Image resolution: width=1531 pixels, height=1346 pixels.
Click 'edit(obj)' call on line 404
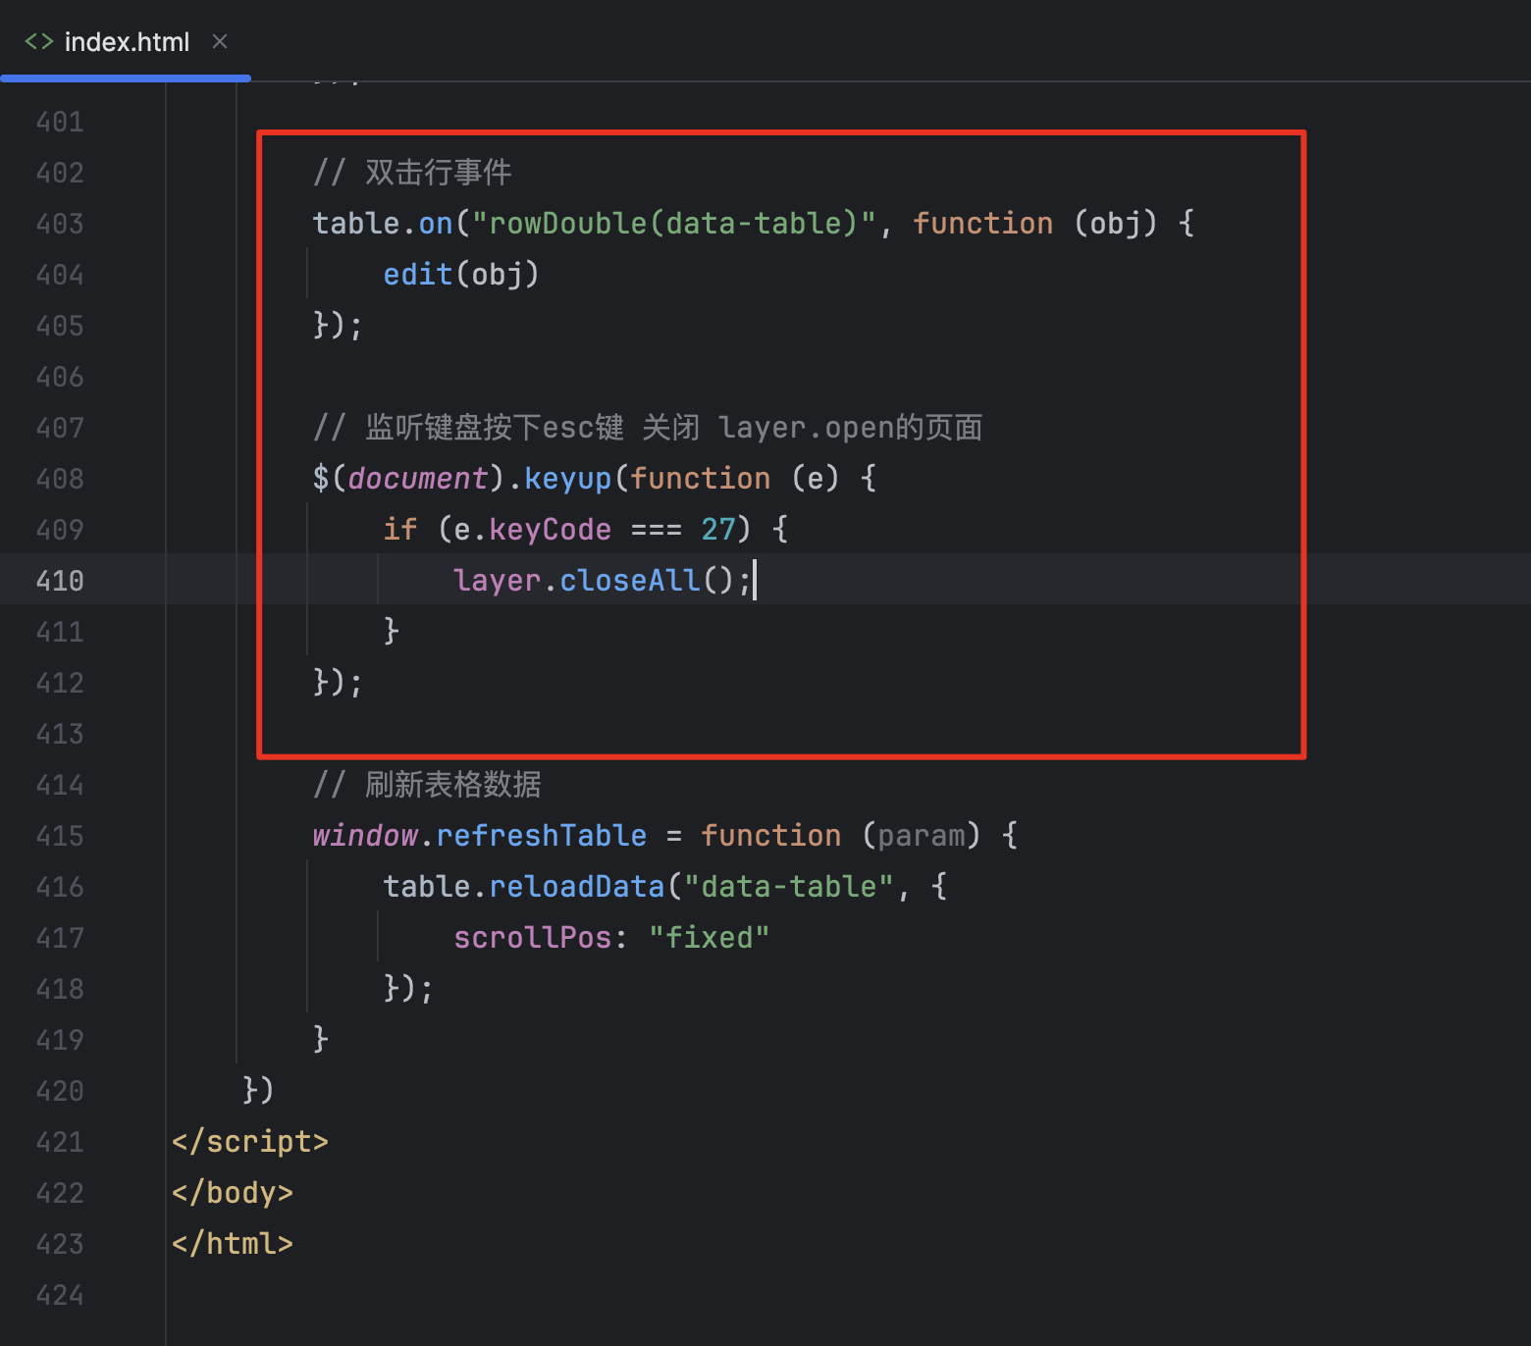click(461, 275)
